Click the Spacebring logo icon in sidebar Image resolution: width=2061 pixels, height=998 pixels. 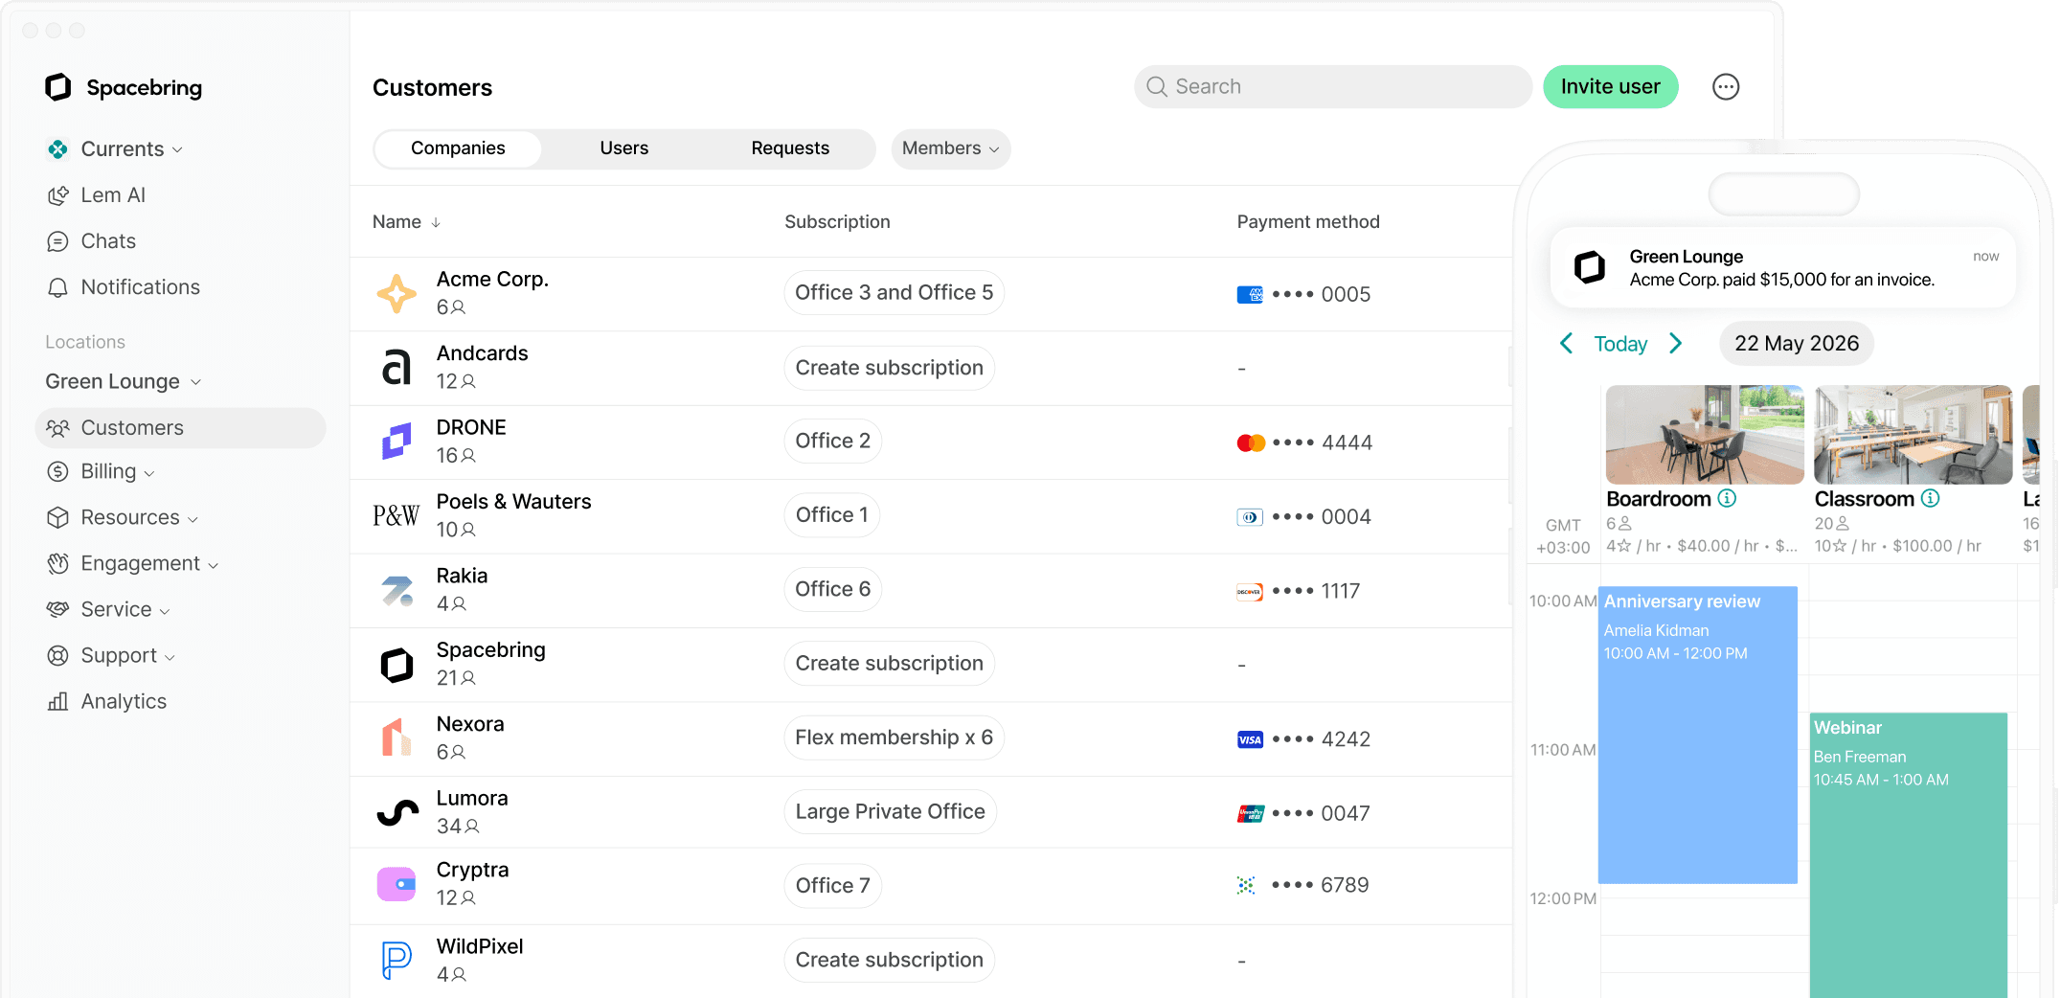(x=58, y=87)
